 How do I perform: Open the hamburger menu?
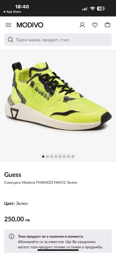click(x=8, y=25)
